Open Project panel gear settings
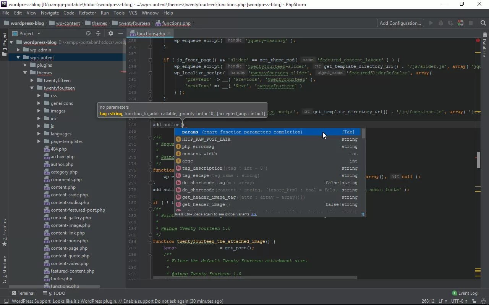This screenshot has height=305, width=489. pyautogui.click(x=111, y=33)
